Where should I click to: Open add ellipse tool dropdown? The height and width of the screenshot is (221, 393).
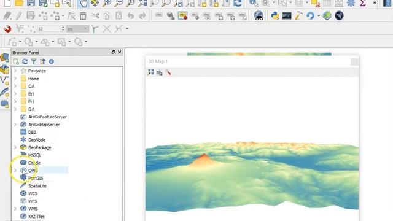point(53,42)
